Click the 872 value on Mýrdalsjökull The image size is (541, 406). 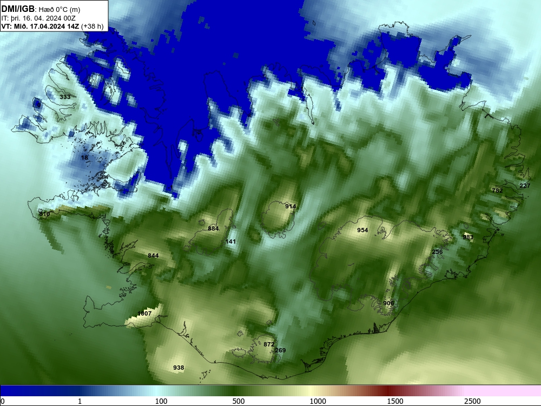[269, 344]
